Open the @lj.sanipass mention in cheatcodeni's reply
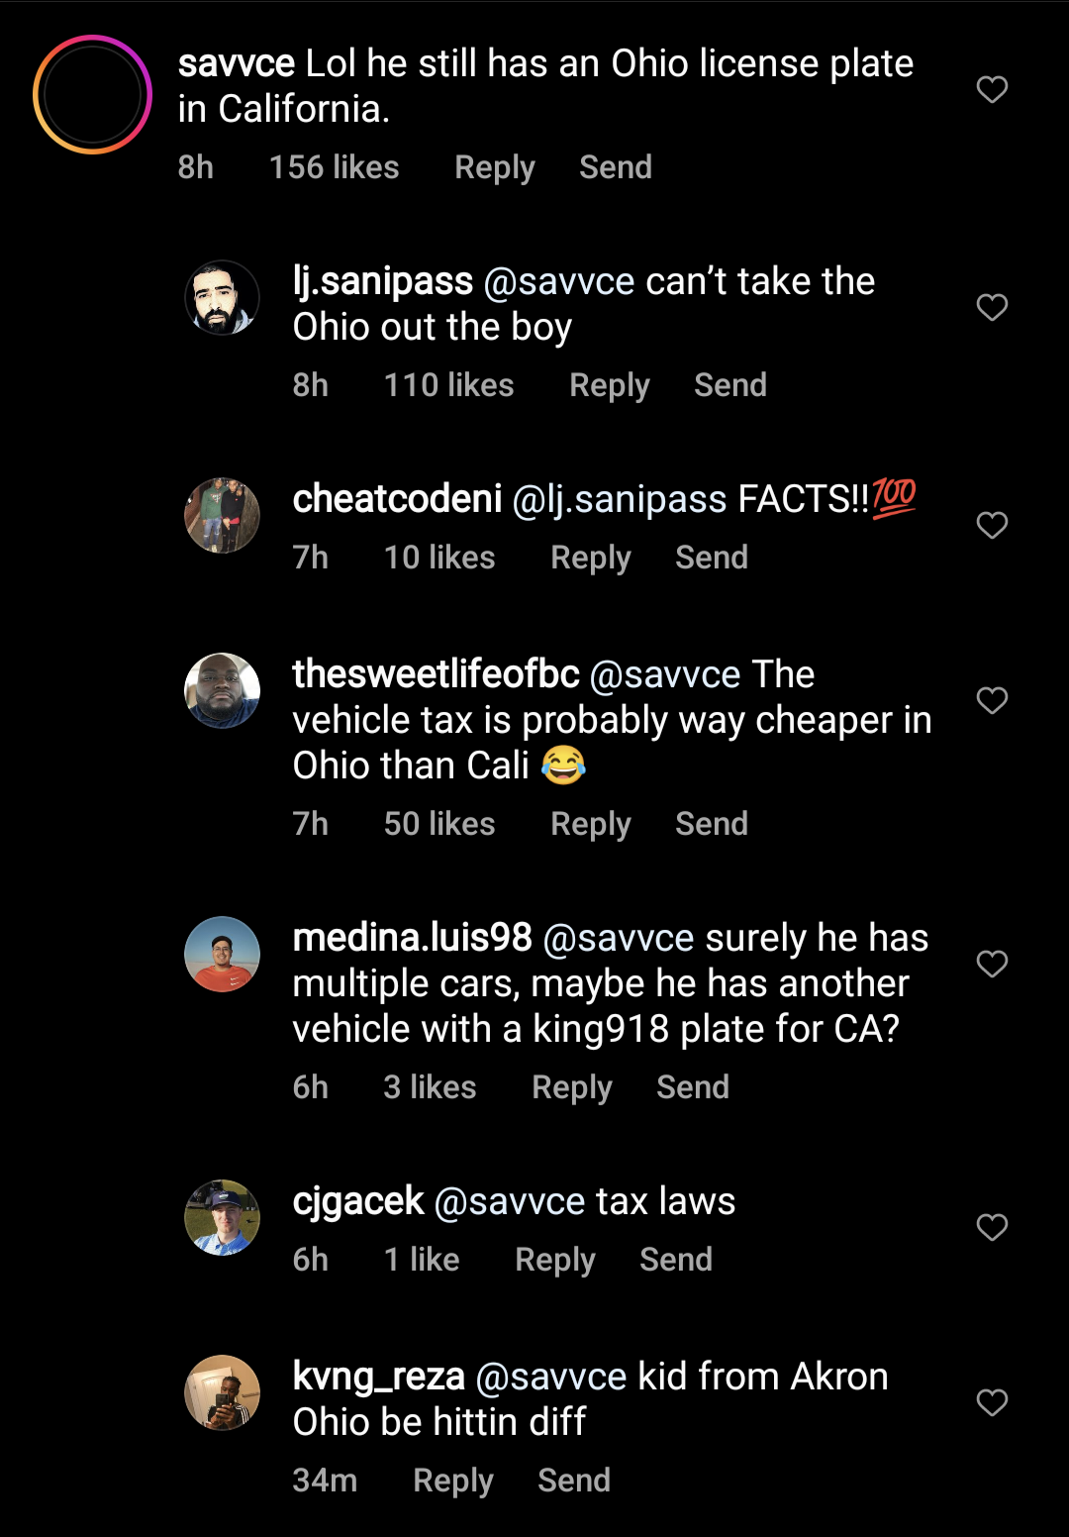The height and width of the screenshot is (1537, 1069). click(620, 500)
